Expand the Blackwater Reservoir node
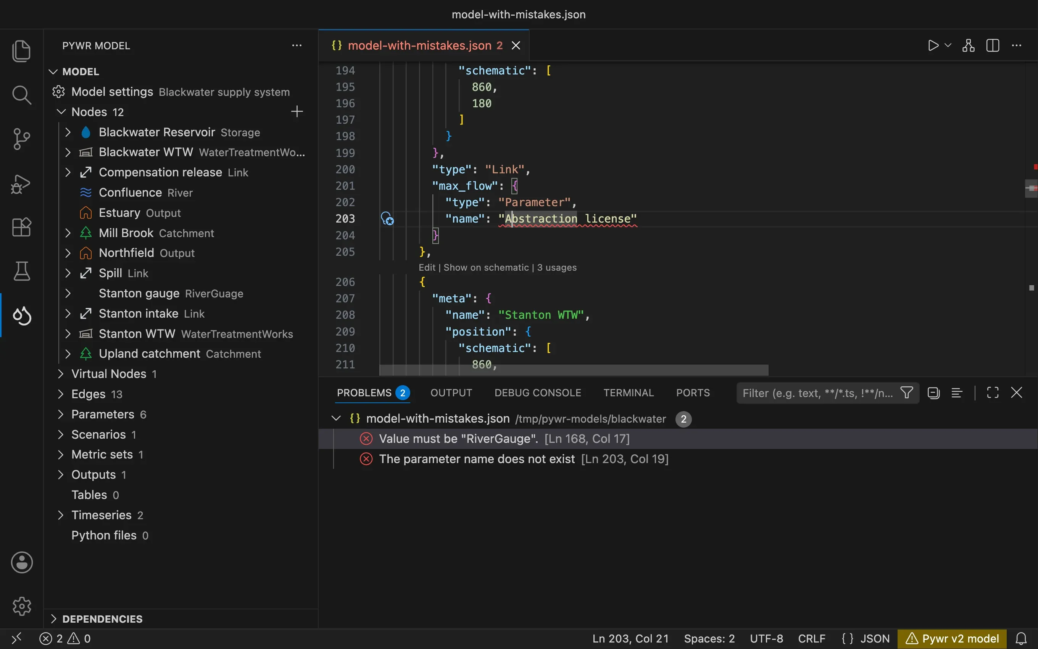The image size is (1038, 649). point(68,132)
